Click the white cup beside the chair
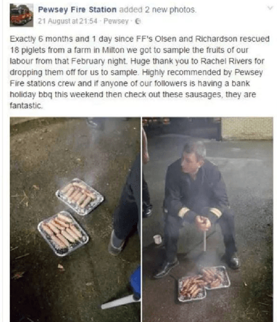Image resolution: width=277 pixels, height=322 pixels. click(x=157, y=239)
